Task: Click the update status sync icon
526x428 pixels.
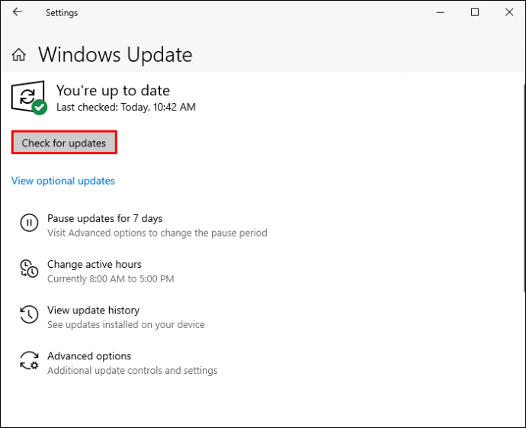Action: [29, 98]
